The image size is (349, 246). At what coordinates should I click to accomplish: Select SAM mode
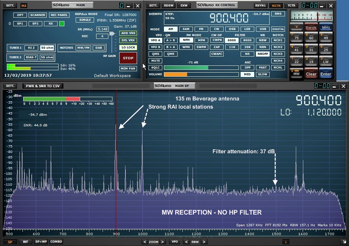pos(186,29)
